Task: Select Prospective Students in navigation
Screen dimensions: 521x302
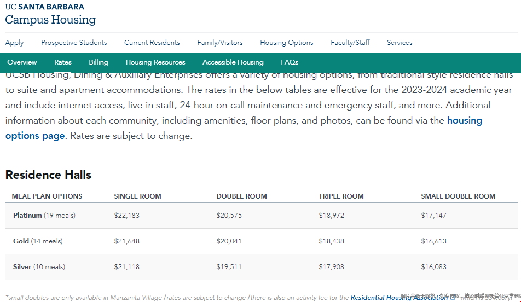Action: click(74, 43)
